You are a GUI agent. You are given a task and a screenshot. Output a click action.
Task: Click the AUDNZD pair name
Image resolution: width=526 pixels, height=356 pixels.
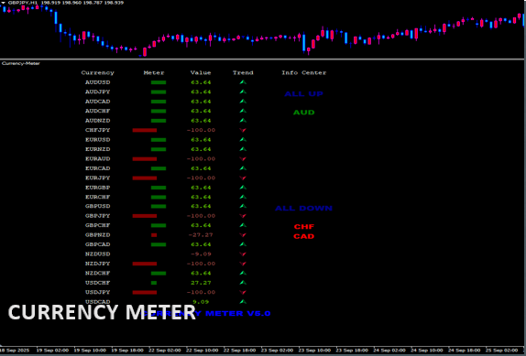click(98, 121)
